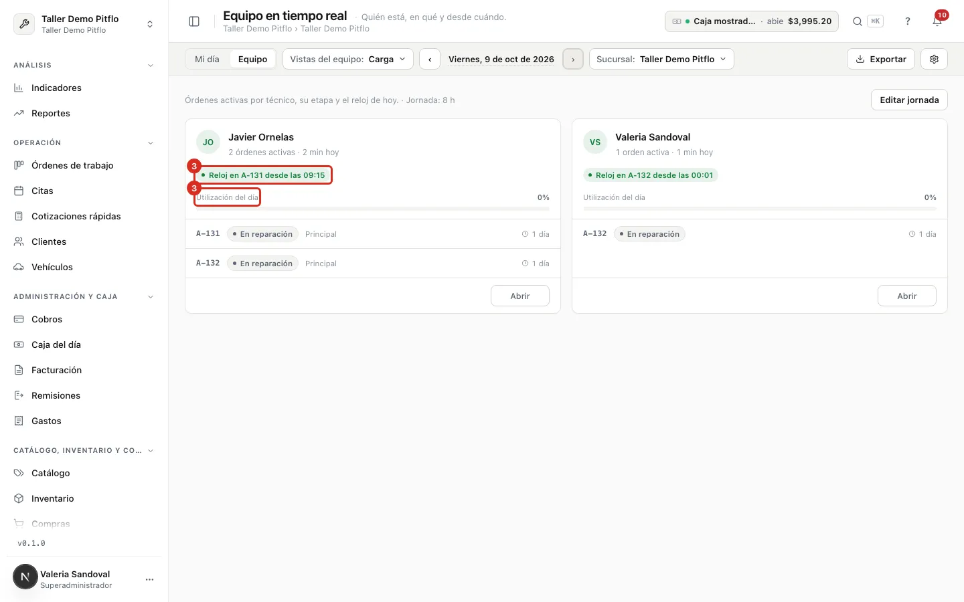This screenshot has width=964, height=602.
Task: Open user menu three dots for Valeria Sandoval
Action: 149,579
